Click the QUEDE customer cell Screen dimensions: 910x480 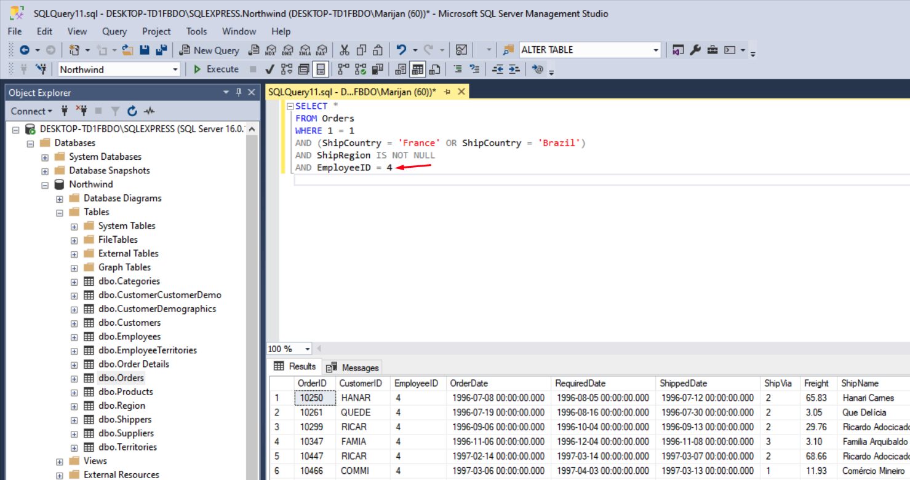pyautogui.click(x=364, y=412)
